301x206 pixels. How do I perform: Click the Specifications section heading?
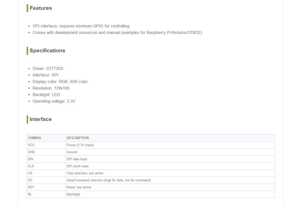point(47,51)
